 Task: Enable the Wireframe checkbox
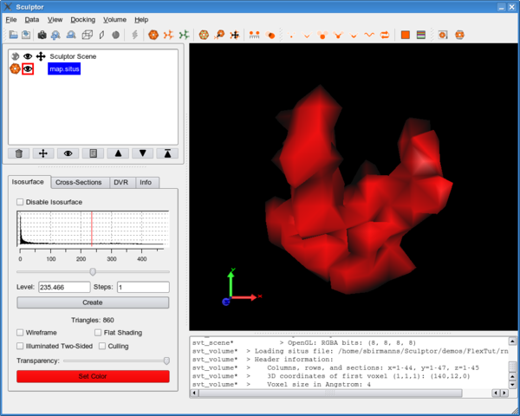coord(20,333)
